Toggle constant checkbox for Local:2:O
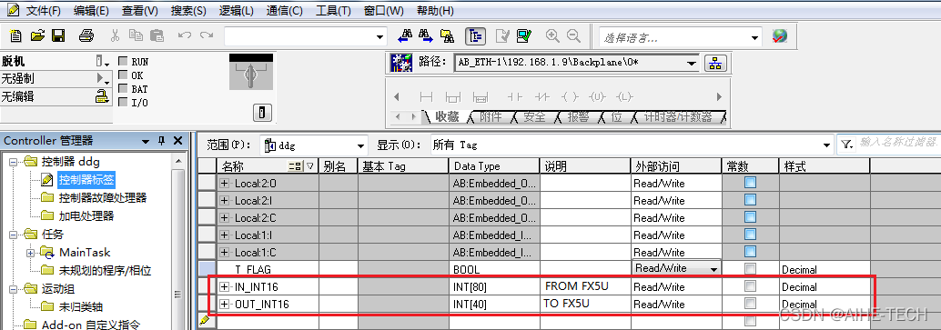This screenshot has width=941, height=330. (x=750, y=183)
